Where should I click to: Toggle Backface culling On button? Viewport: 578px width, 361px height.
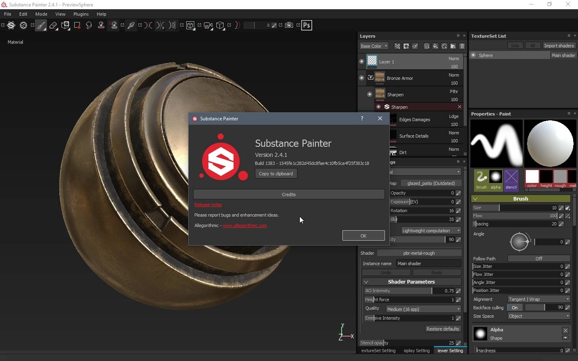[x=515, y=307]
